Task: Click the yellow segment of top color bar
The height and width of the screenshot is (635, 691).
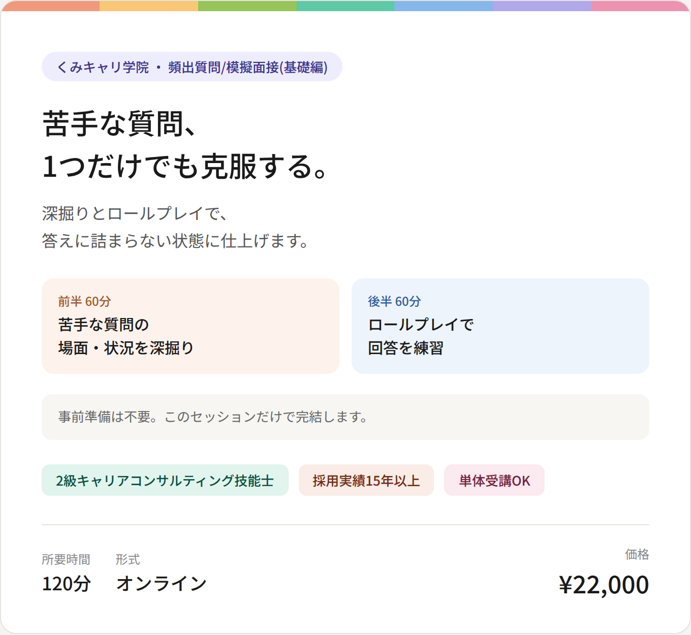Action: (149, 6)
